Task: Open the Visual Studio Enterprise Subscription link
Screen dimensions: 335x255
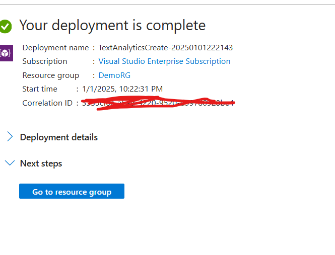Action: [164, 61]
